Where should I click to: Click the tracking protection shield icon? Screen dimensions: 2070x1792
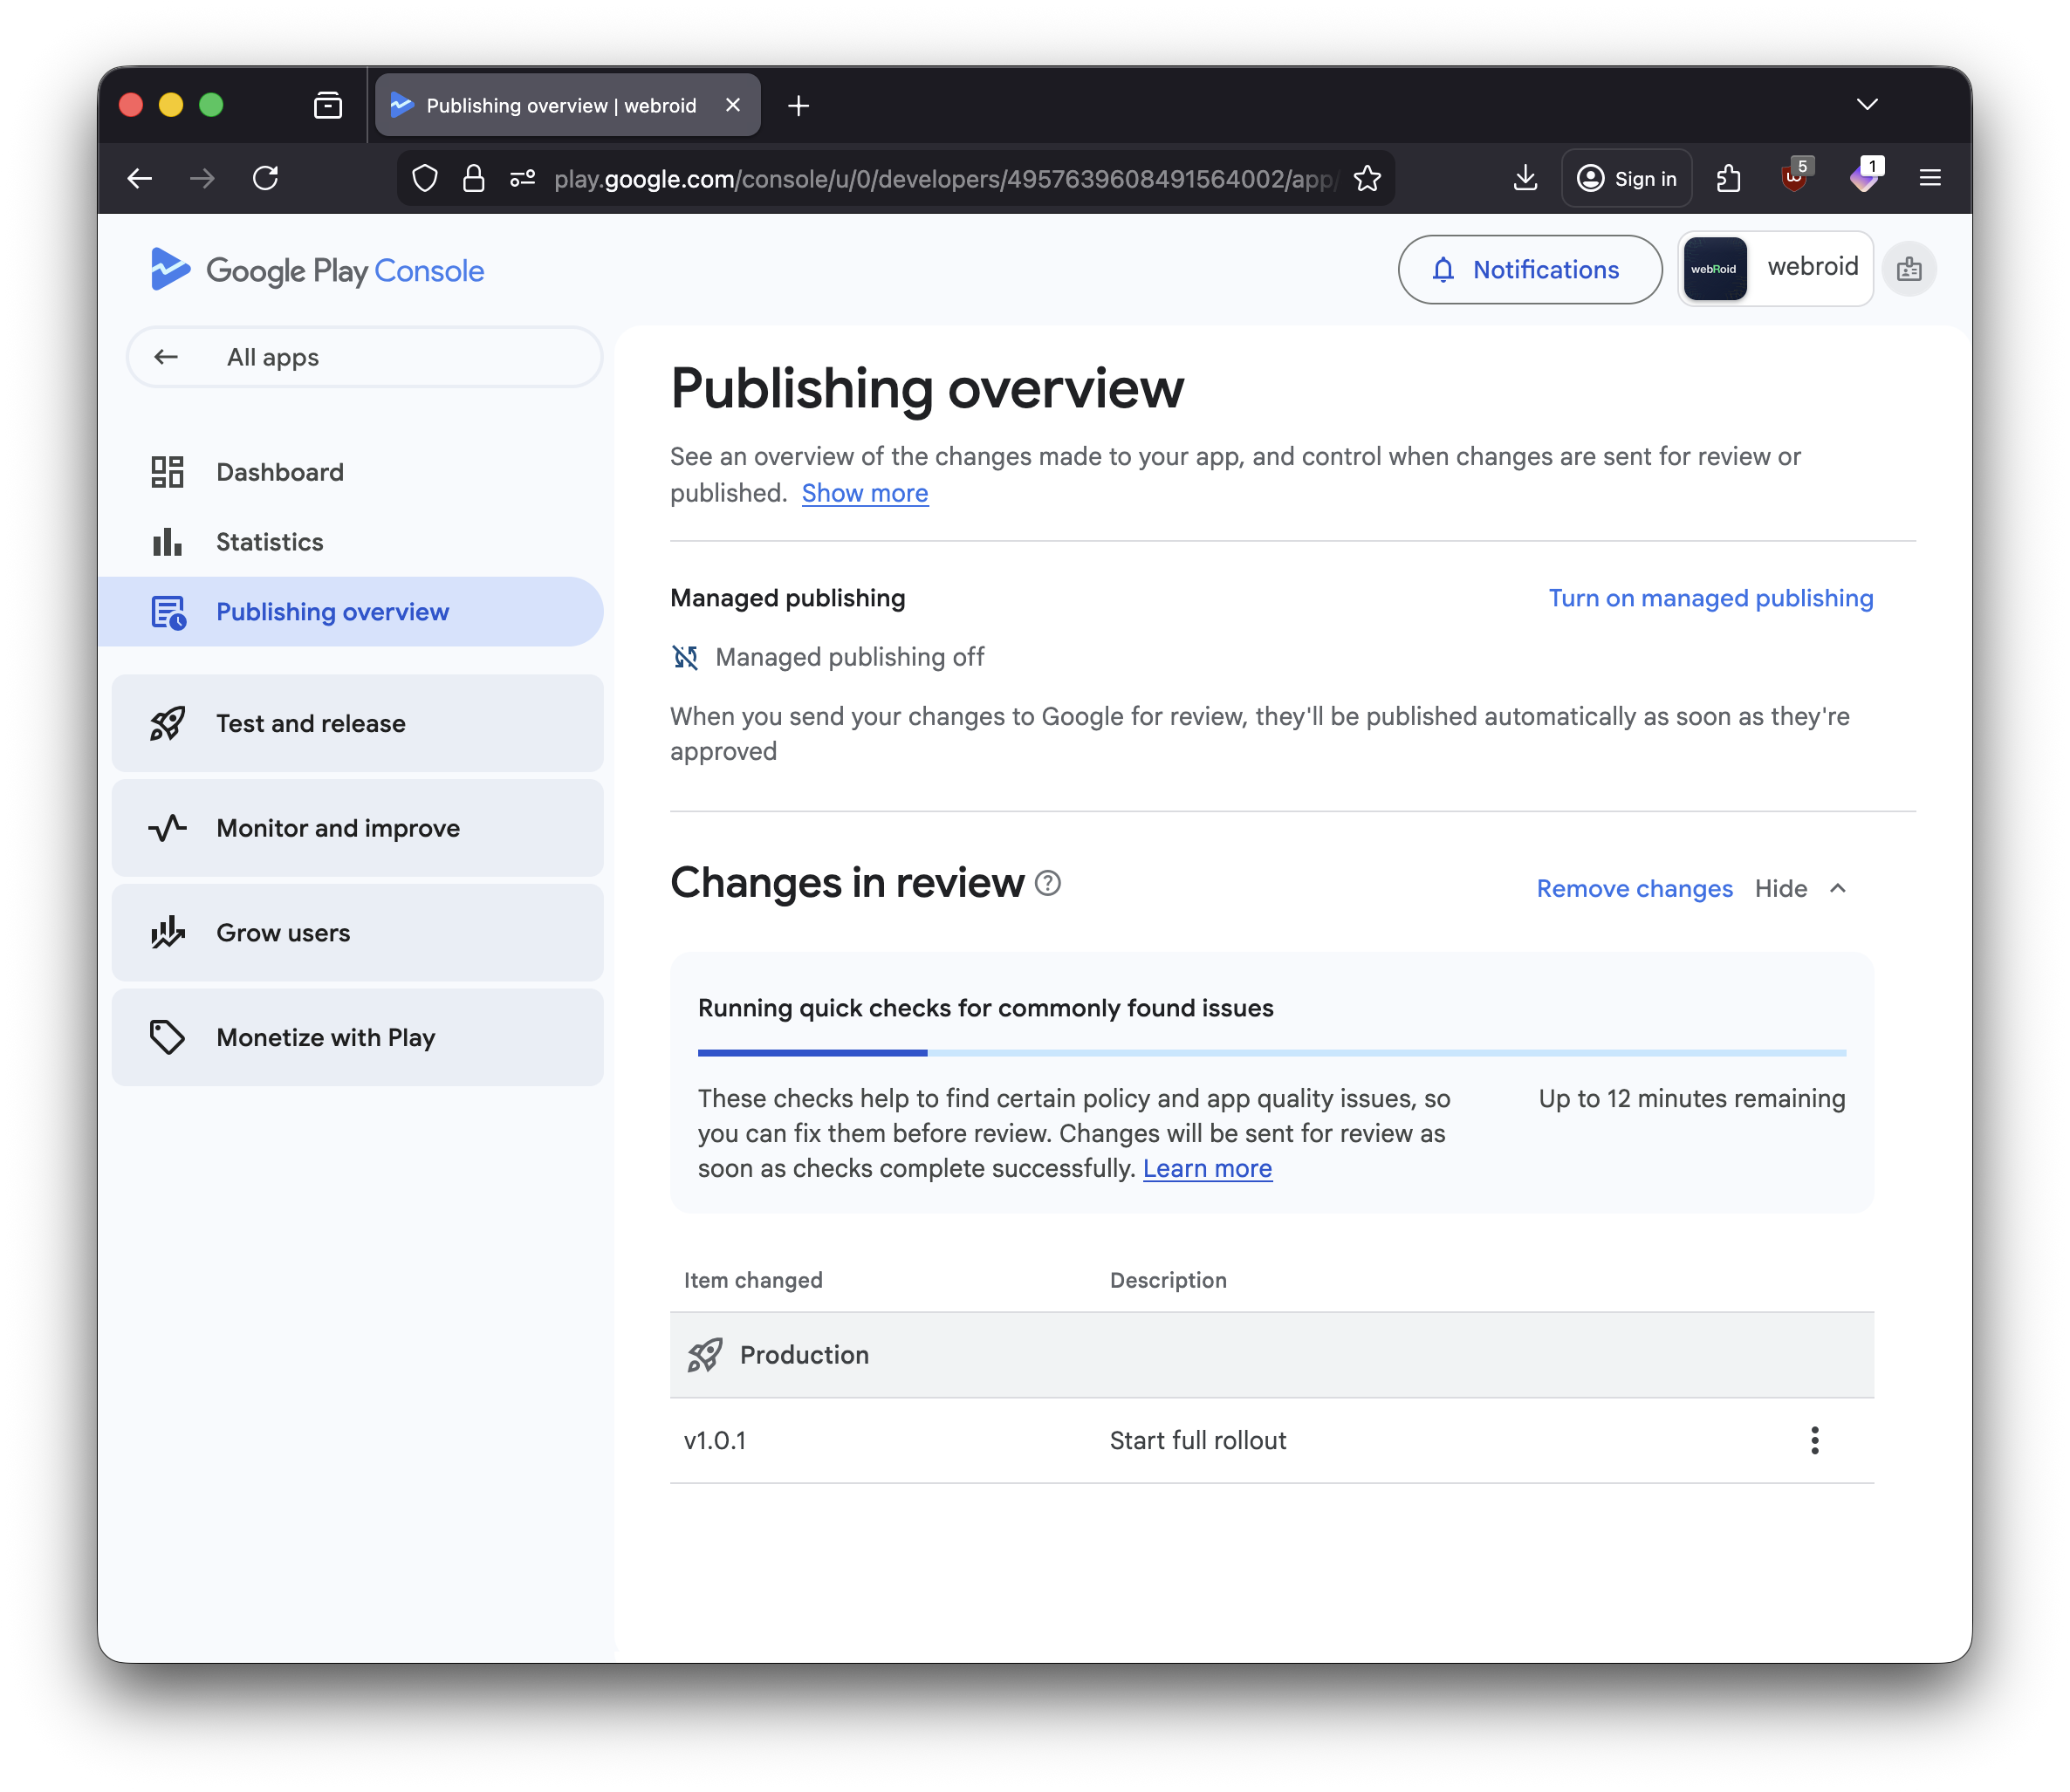tap(425, 178)
